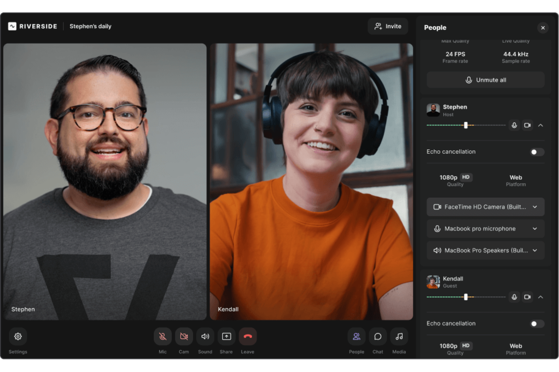The width and height of the screenshot is (559, 372).
Task: Open the Chat panel
Action: click(x=378, y=336)
